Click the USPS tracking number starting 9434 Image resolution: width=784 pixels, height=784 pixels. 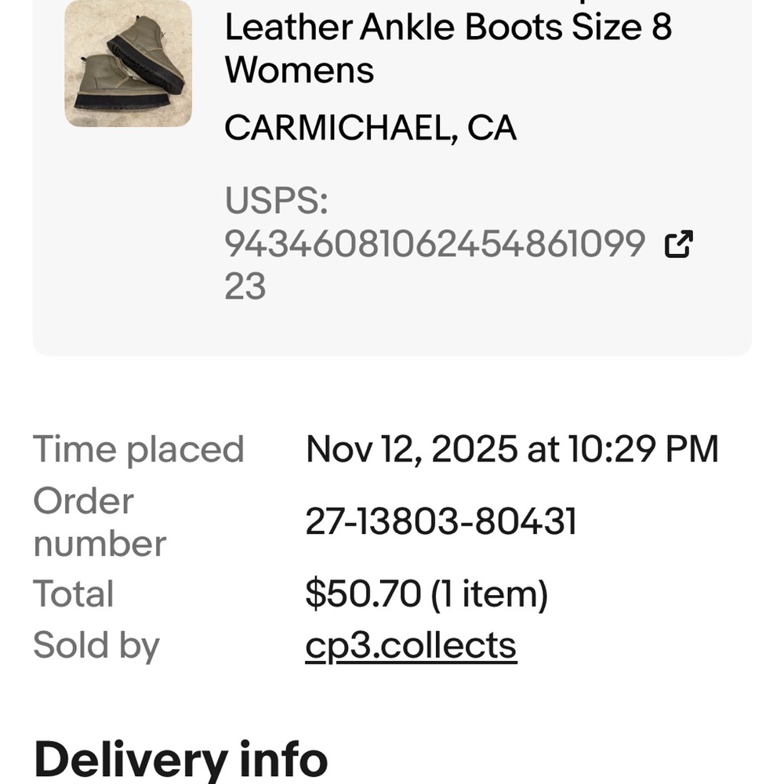[434, 245]
